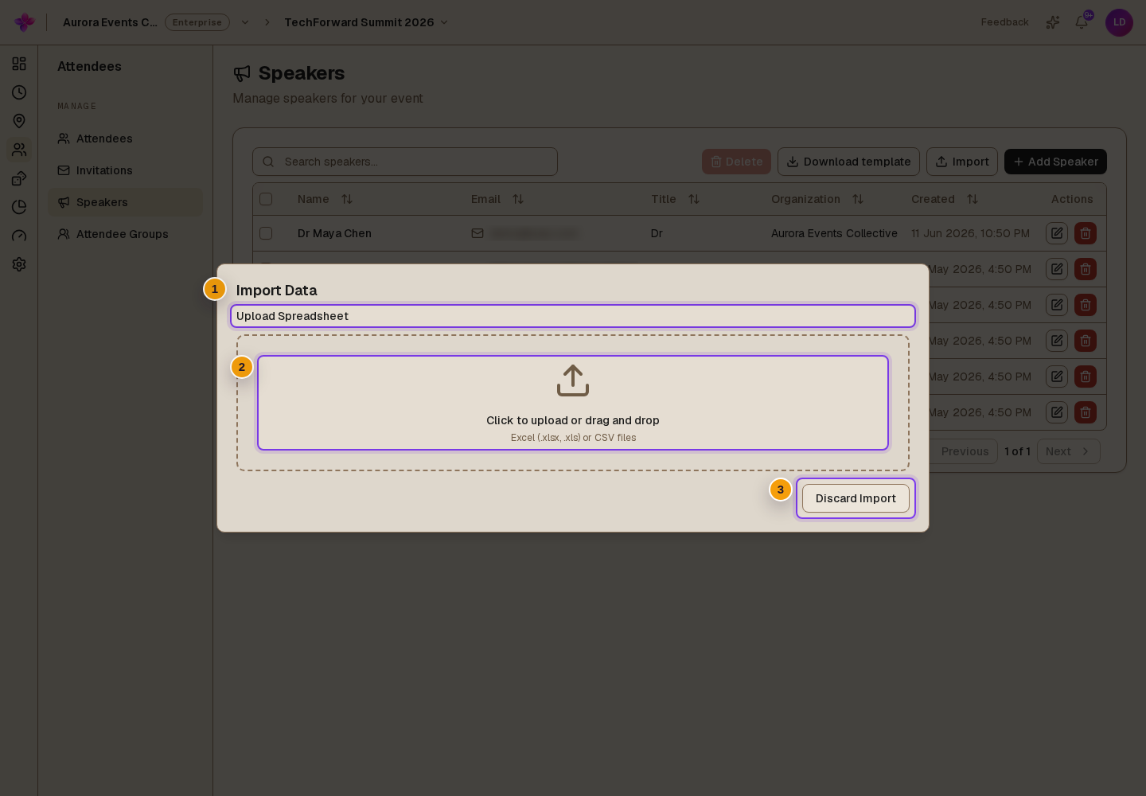Sort the table by Email column
This screenshot has height=796, width=1146.
click(x=518, y=199)
